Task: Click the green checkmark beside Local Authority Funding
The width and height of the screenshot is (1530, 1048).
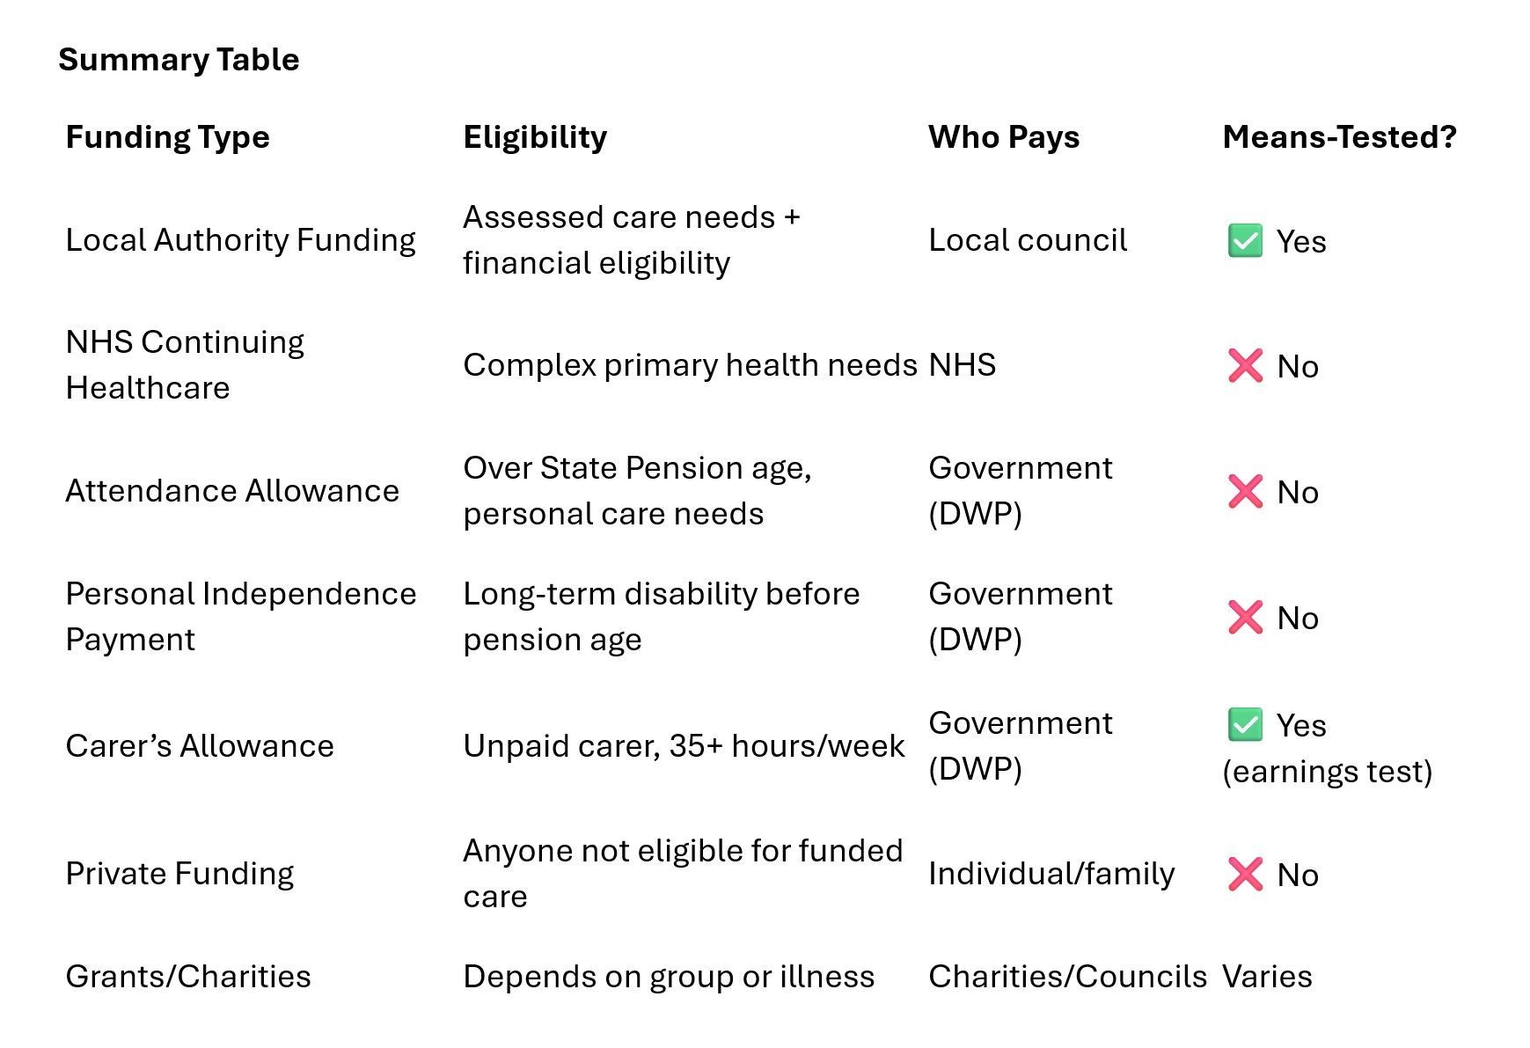Action: (x=1244, y=241)
